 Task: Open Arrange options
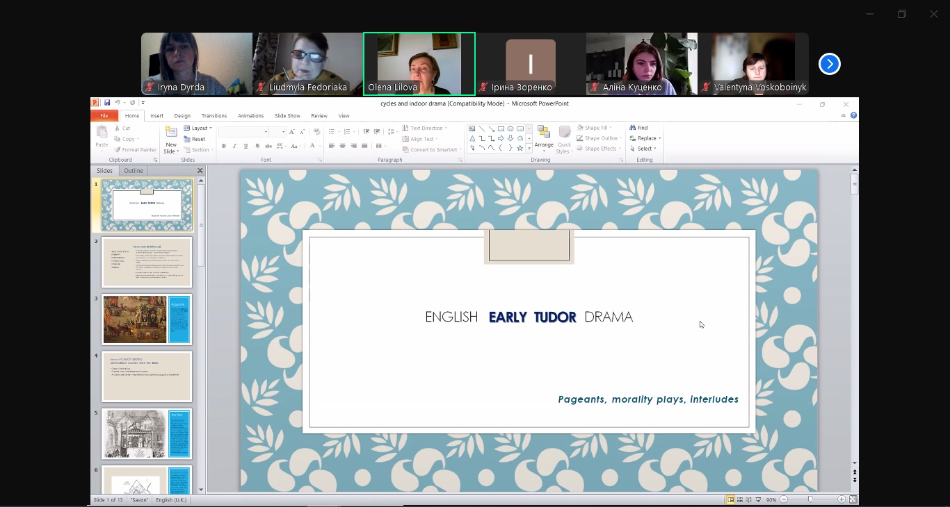click(x=544, y=139)
